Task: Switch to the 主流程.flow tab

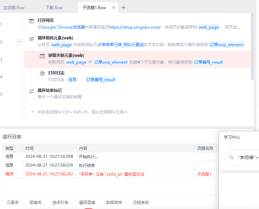Action: pyautogui.click(x=14, y=8)
